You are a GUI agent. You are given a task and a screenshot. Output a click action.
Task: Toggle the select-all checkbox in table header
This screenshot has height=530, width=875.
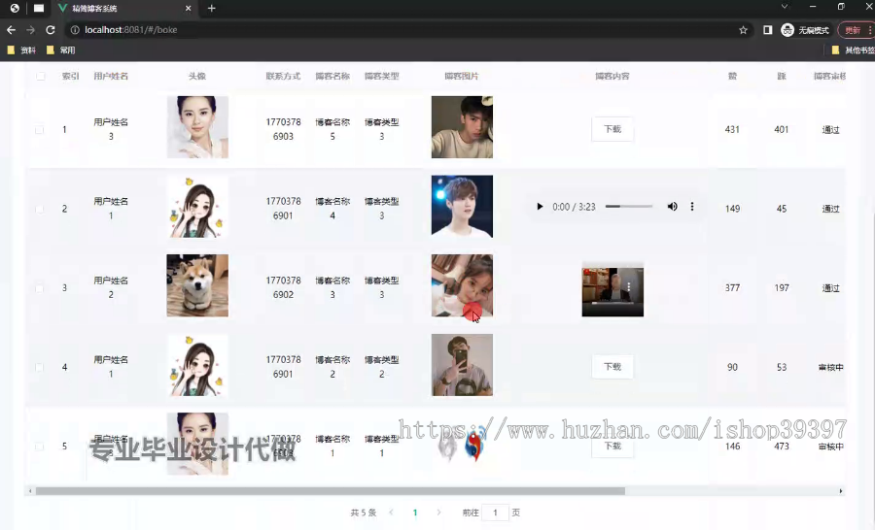[x=40, y=77]
